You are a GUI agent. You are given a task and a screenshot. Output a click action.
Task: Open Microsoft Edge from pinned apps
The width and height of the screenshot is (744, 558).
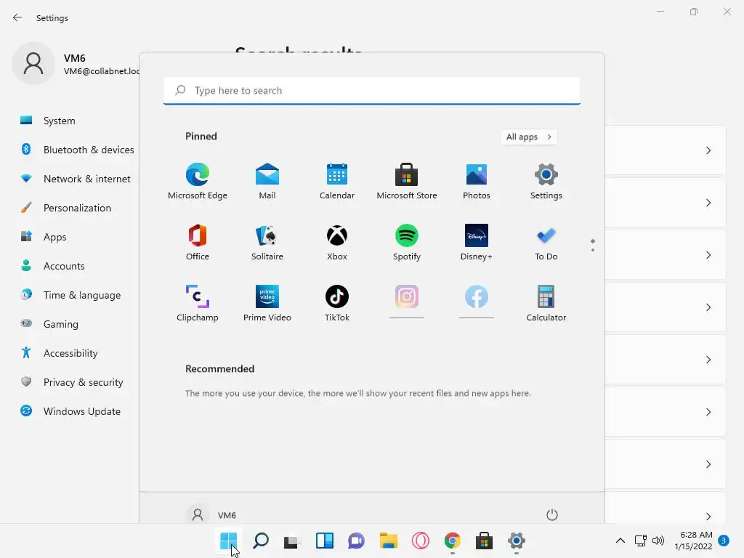click(198, 181)
